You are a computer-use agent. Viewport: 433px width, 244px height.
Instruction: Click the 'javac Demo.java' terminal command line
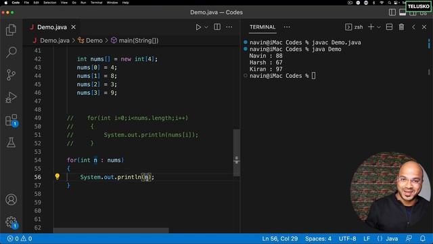click(x=305, y=42)
